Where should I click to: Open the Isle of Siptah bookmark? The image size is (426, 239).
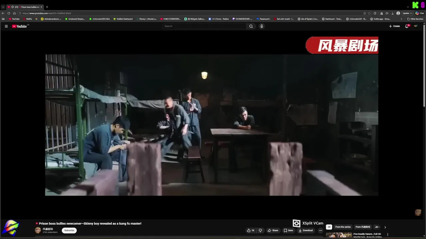tap(308, 19)
